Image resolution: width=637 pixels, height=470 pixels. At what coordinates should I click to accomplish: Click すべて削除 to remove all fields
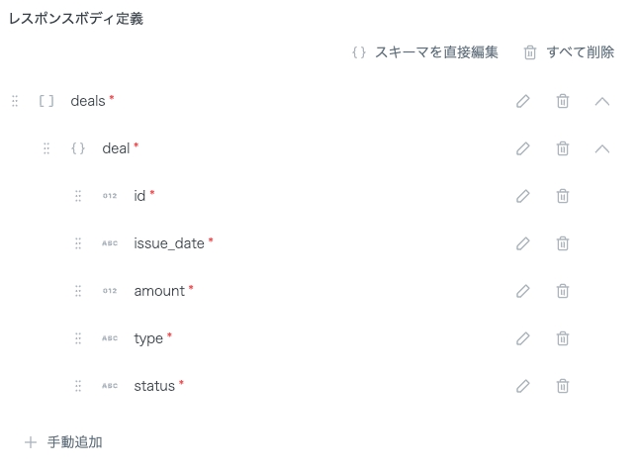[569, 51]
